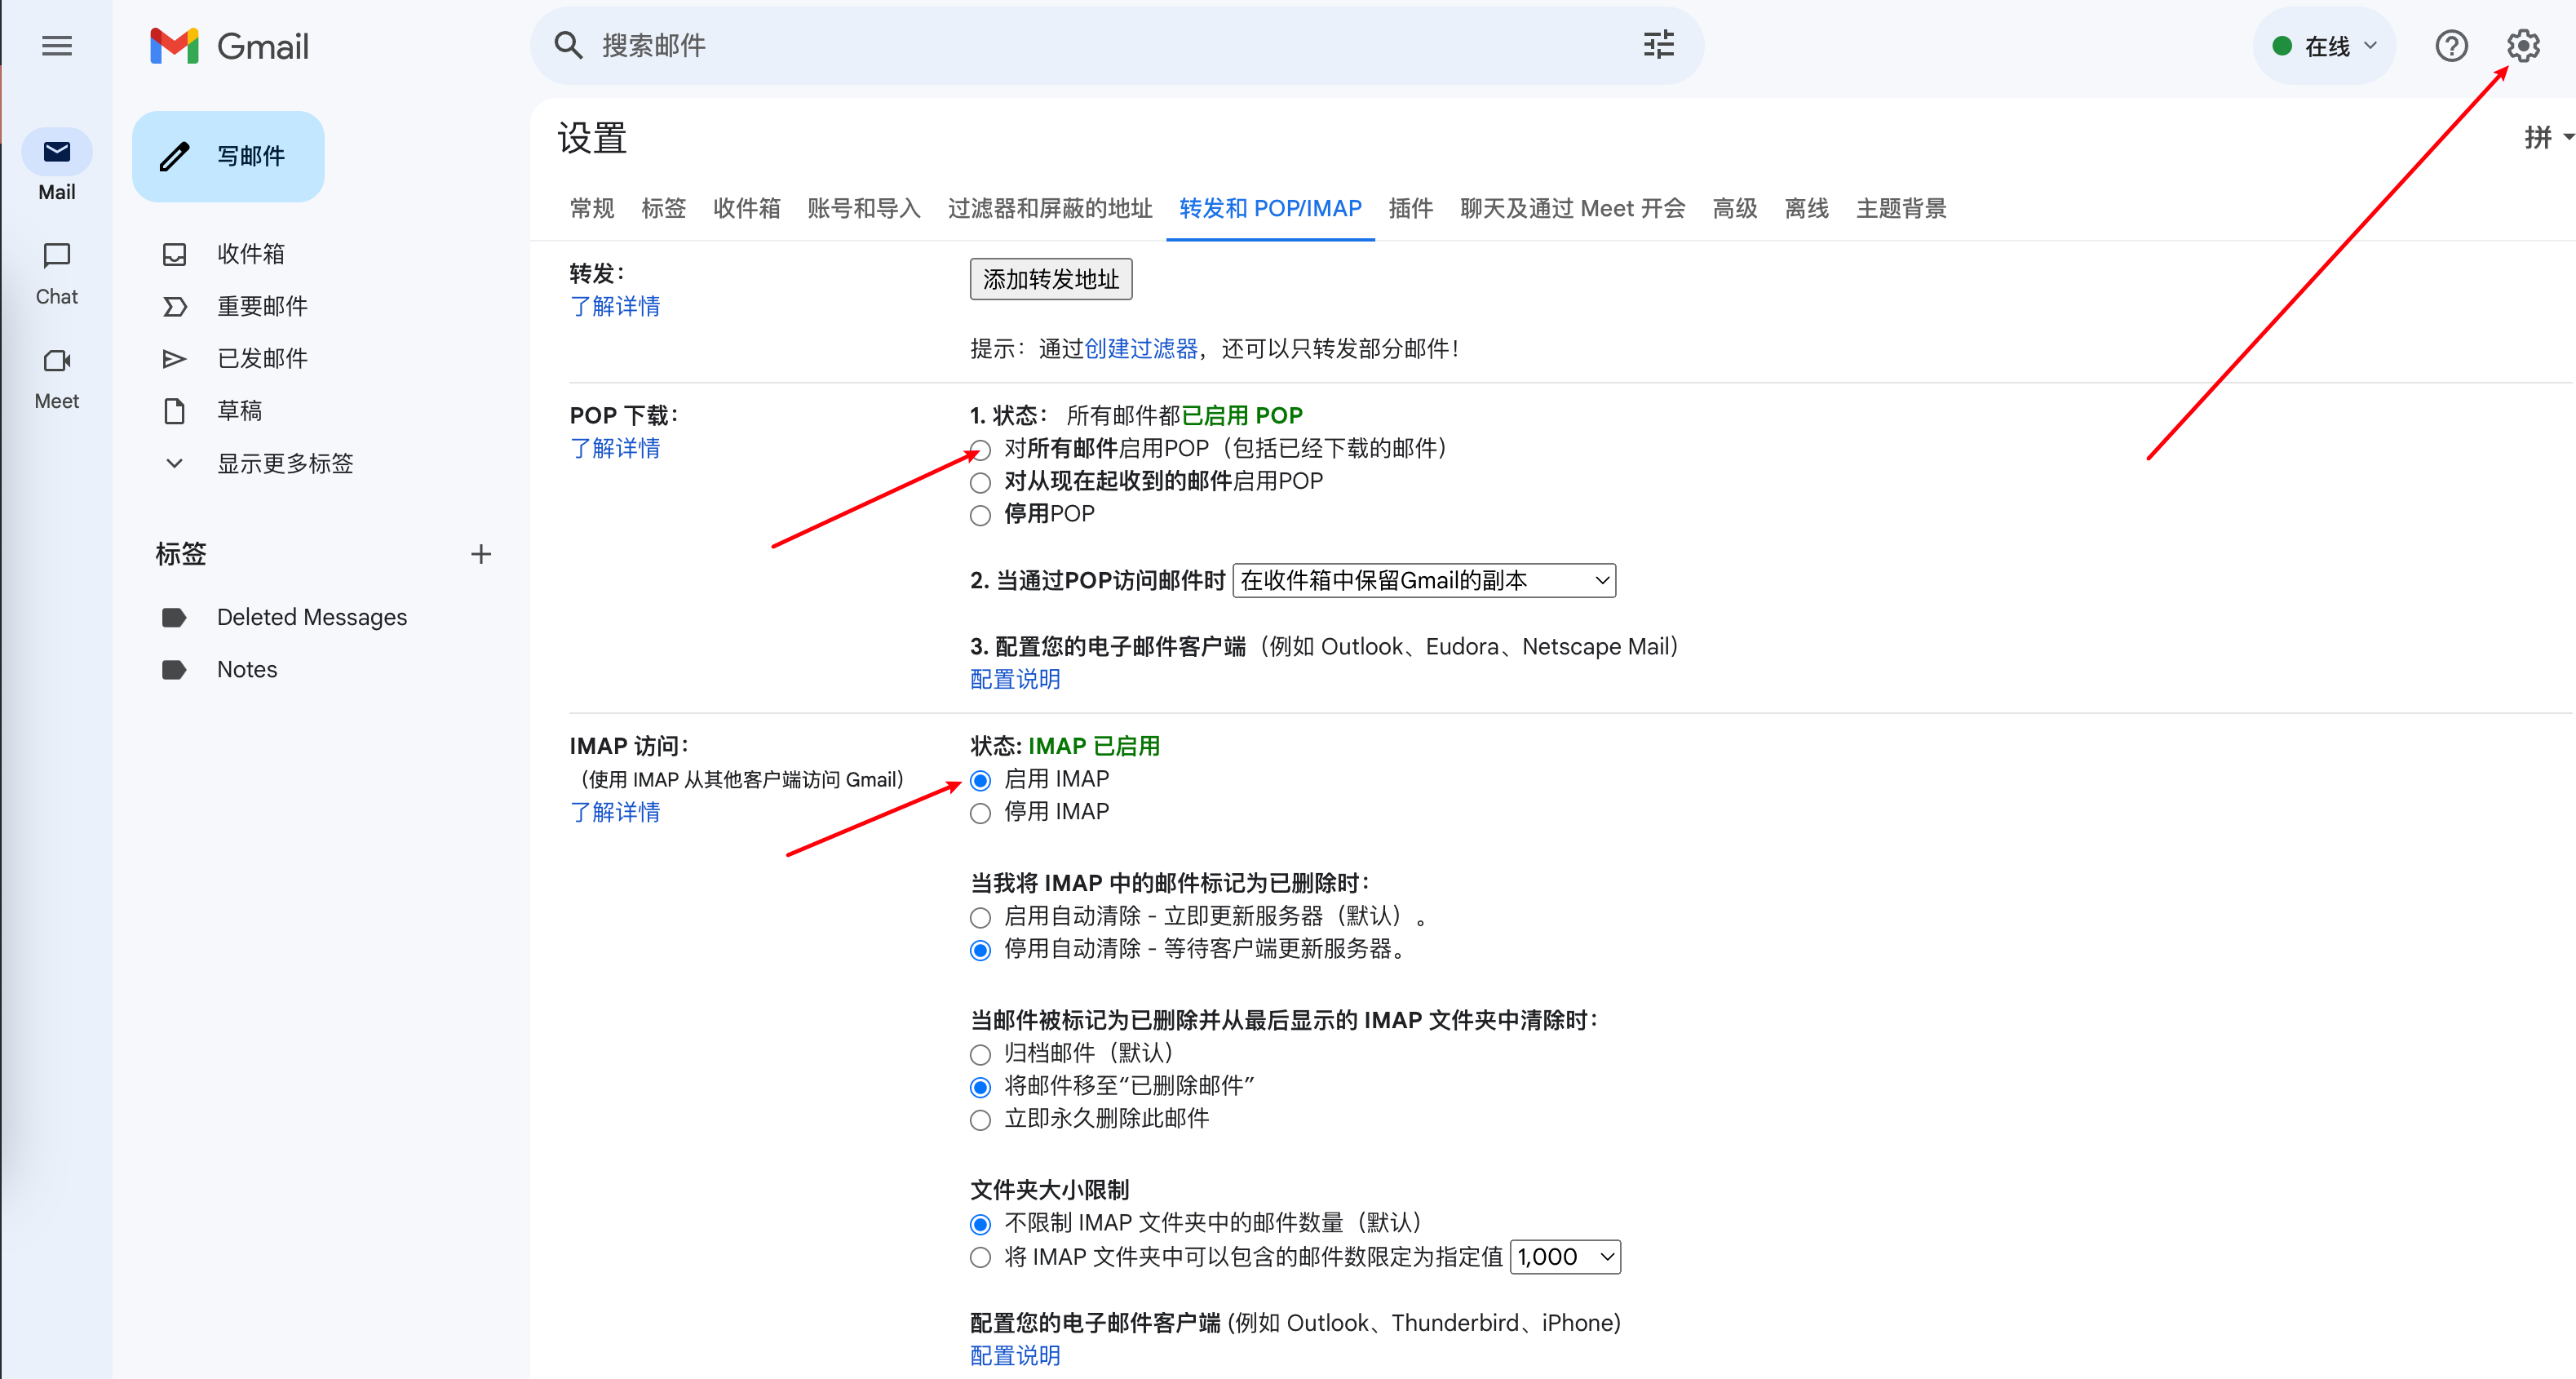This screenshot has width=2576, height=1379.
Task: Switch to the 常规 settings tab
Action: [591, 208]
